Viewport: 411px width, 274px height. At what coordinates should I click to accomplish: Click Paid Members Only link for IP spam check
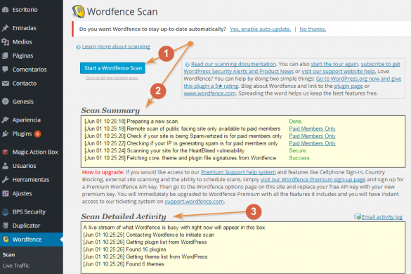tap(312, 143)
